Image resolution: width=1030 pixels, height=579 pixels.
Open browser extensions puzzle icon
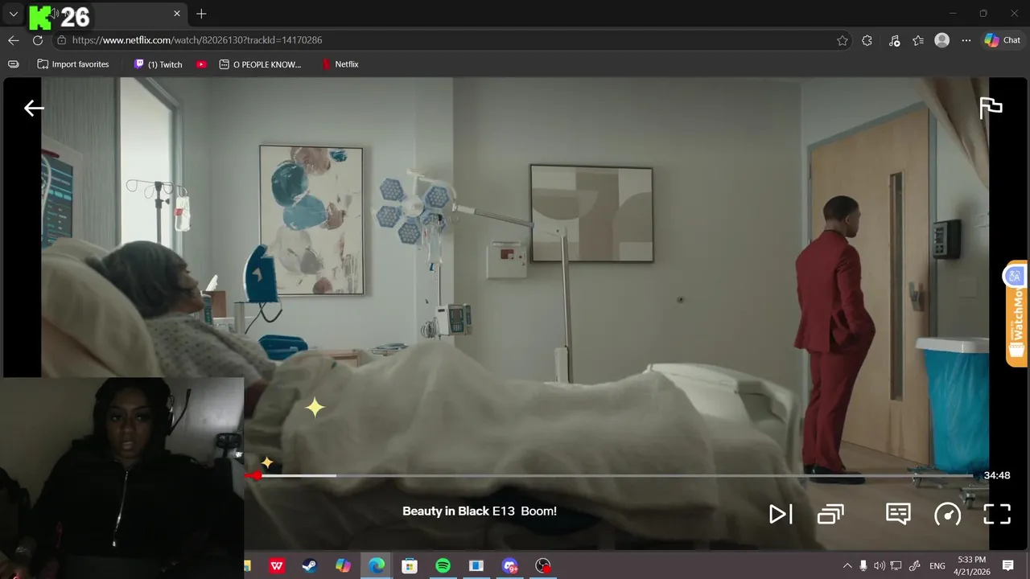(x=867, y=40)
